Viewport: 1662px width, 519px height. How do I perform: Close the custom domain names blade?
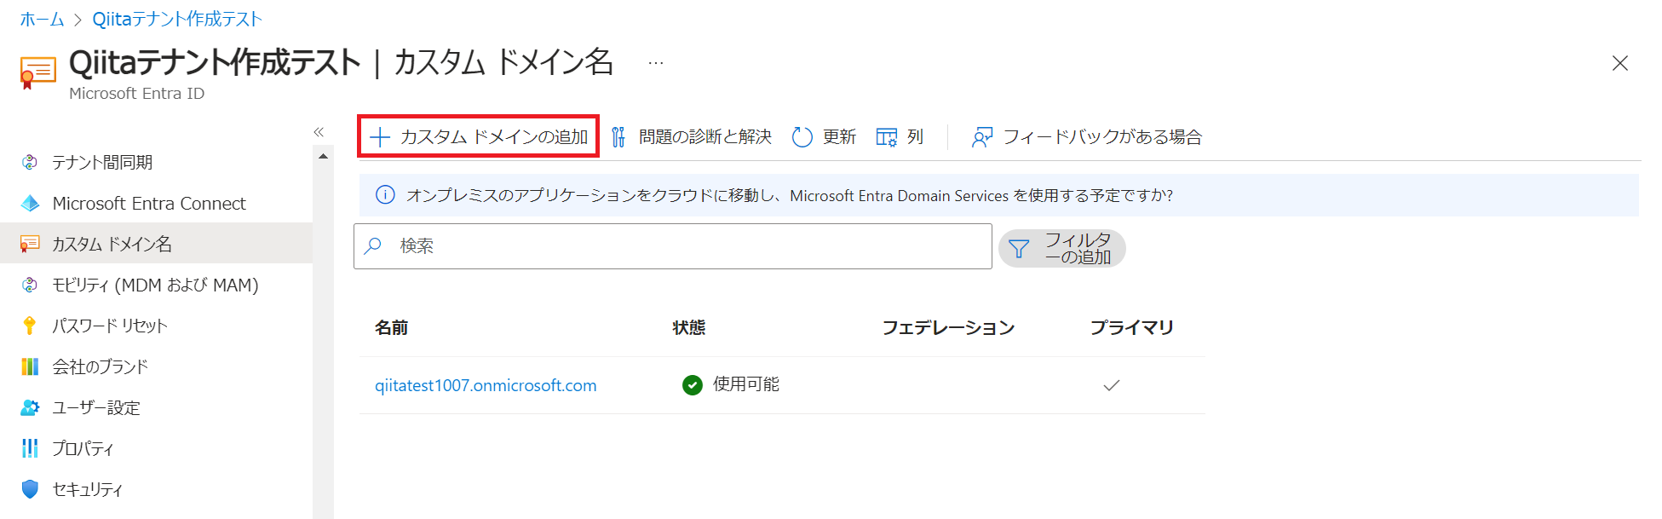coord(1620,63)
